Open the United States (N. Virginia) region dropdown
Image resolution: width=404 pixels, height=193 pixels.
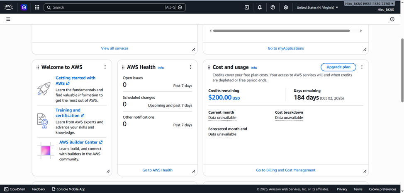317,7
